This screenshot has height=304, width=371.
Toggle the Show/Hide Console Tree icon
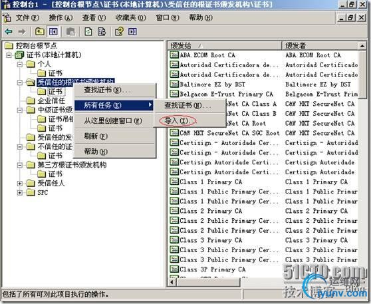coord(53,31)
